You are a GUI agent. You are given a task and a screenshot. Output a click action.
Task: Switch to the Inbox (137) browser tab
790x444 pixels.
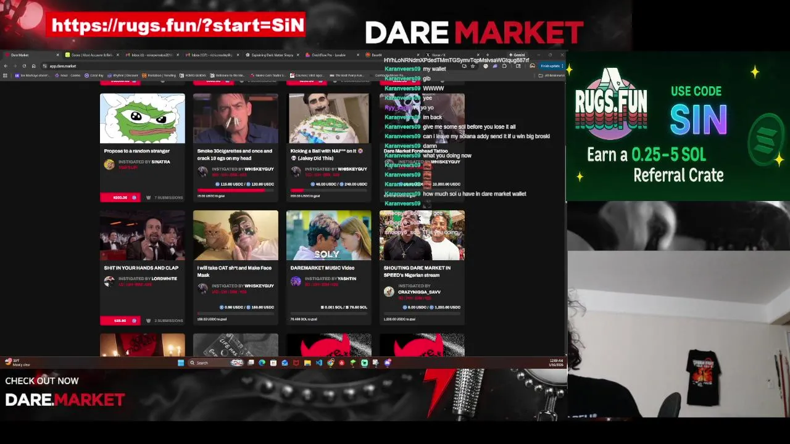[212, 55]
